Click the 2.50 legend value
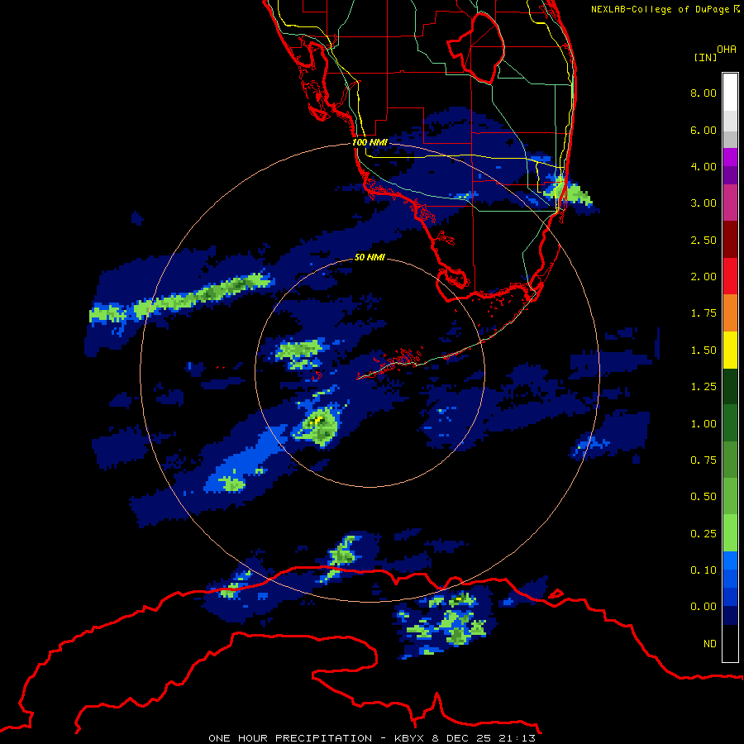 tap(703, 240)
